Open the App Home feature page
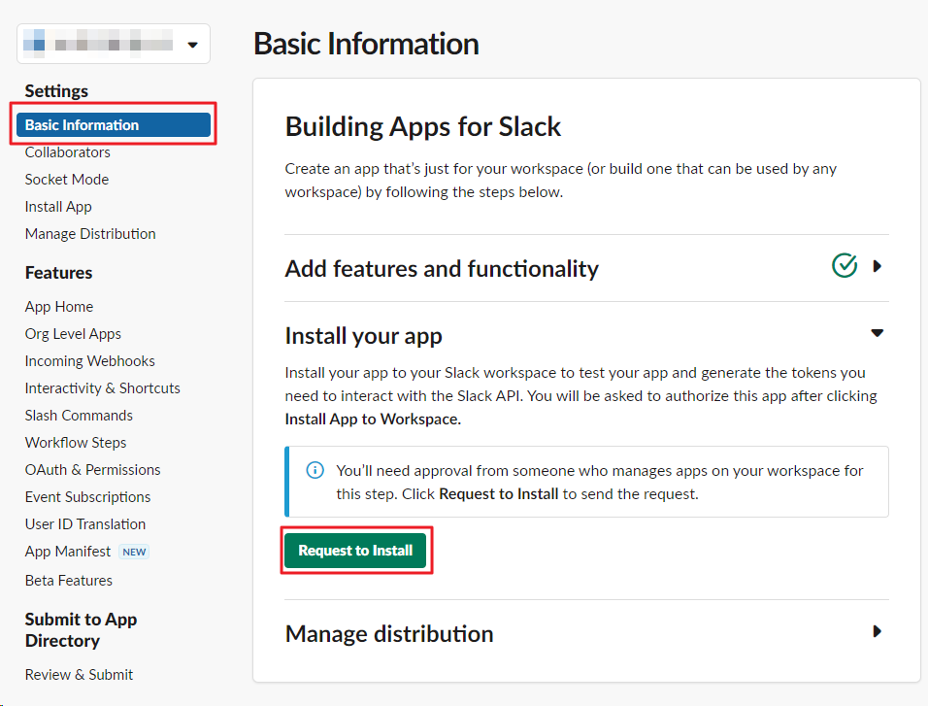Viewport: 928px width, 706px height. click(x=59, y=307)
